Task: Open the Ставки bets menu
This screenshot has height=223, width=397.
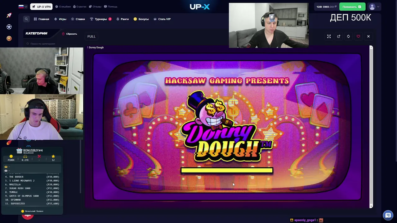Action: pos(78,19)
